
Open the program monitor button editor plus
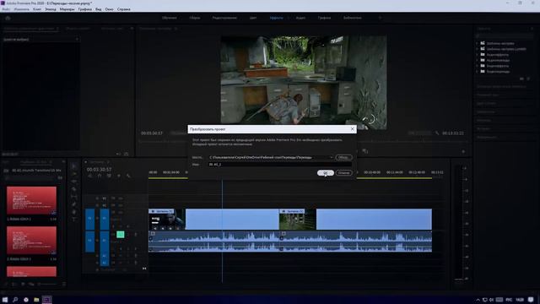(463, 151)
